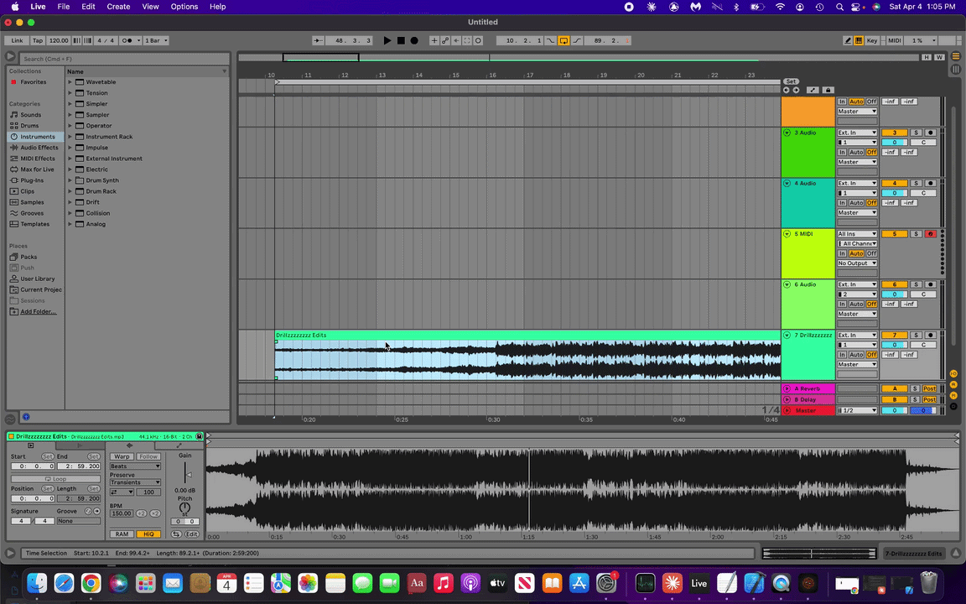
Task: Click the punch-in switch near the loop brace
Action: click(550, 40)
